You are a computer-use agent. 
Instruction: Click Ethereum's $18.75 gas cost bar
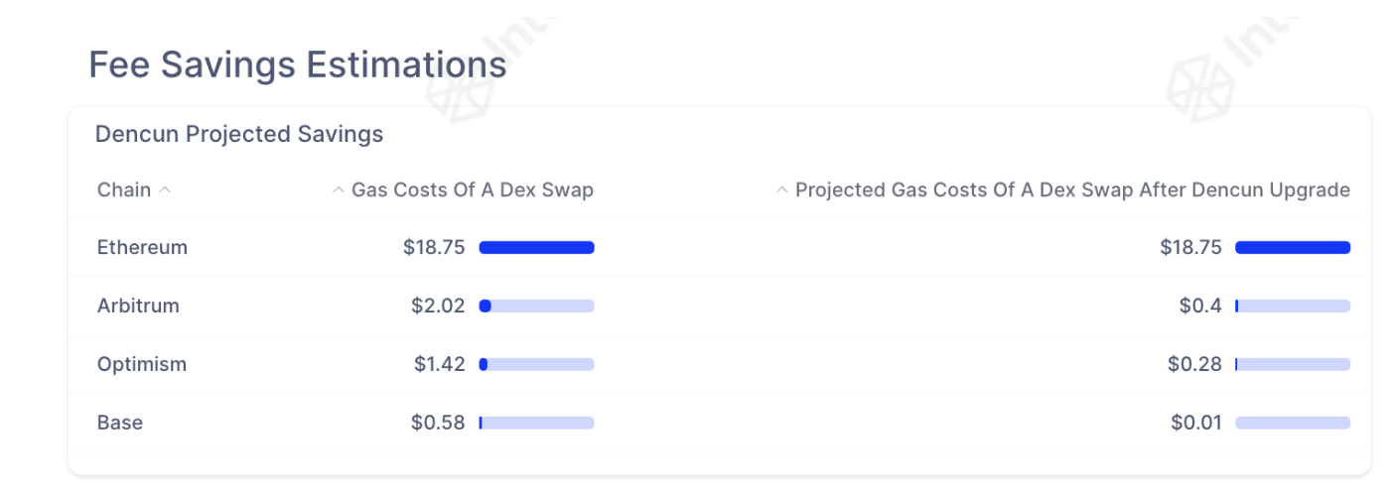click(x=536, y=248)
